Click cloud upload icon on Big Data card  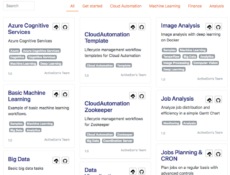click(56, 160)
